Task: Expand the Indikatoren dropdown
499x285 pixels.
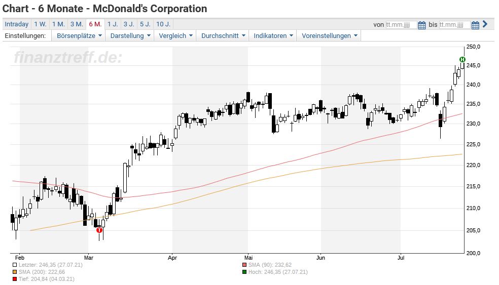Action: pos(273,35)
